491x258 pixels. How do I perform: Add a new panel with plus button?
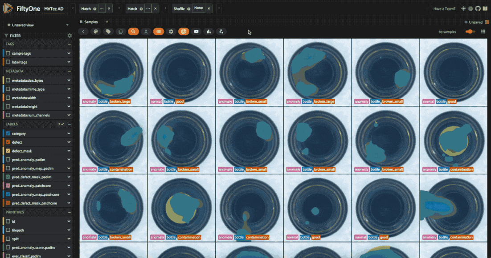(107, 22)
